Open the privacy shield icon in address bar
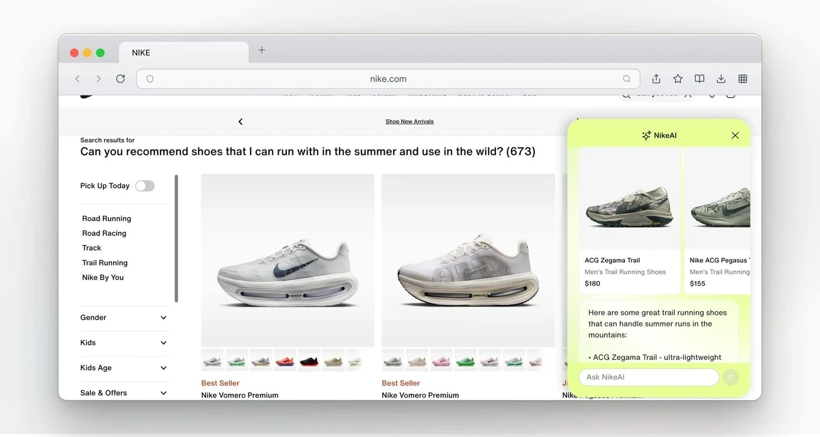Viewport: 820px width, 437px height. (150, 78)
